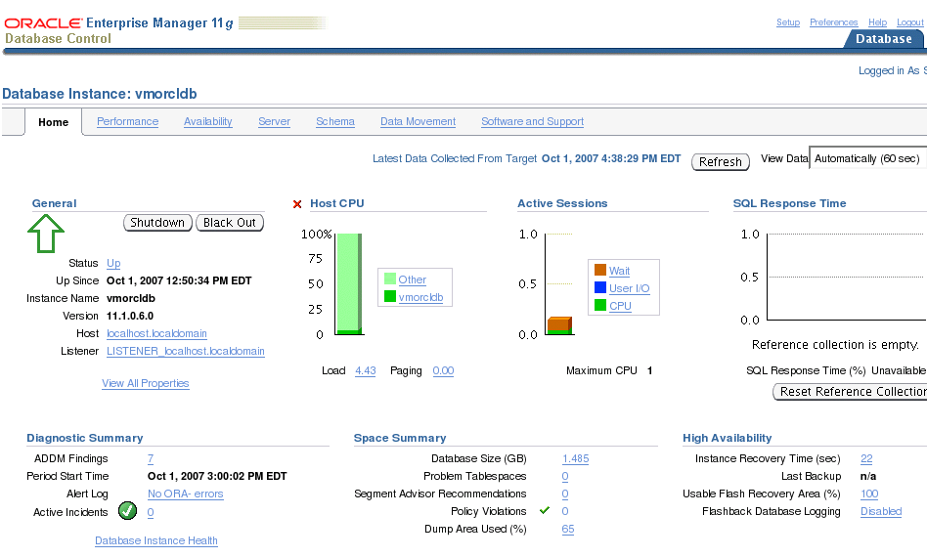Click the green CPU legend swatch

(600, 305)
